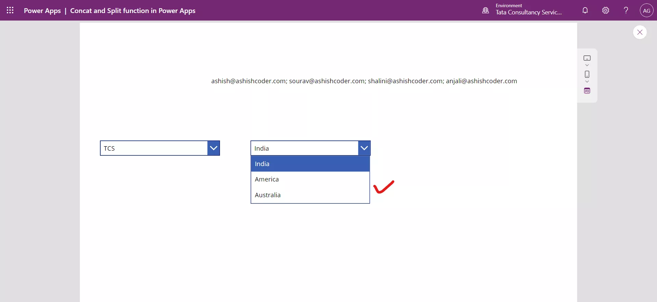Select the tablet device preview icon
This screenshot has height=302, width=657.
587,58
